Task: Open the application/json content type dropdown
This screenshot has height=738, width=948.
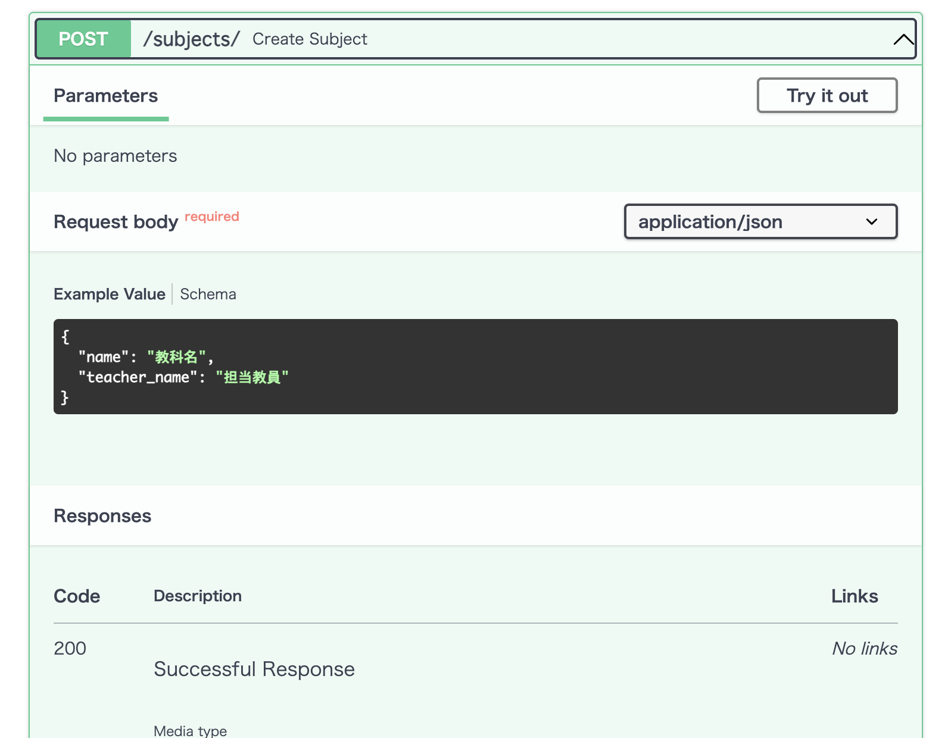Action: [x=760, y=221]
